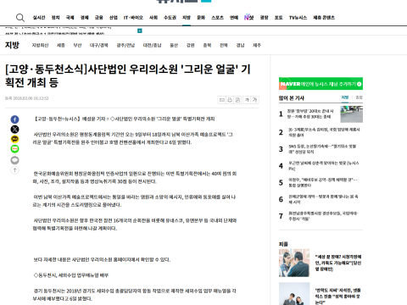
Task: Open the 사회 section
Action: [x=153, y=18]
